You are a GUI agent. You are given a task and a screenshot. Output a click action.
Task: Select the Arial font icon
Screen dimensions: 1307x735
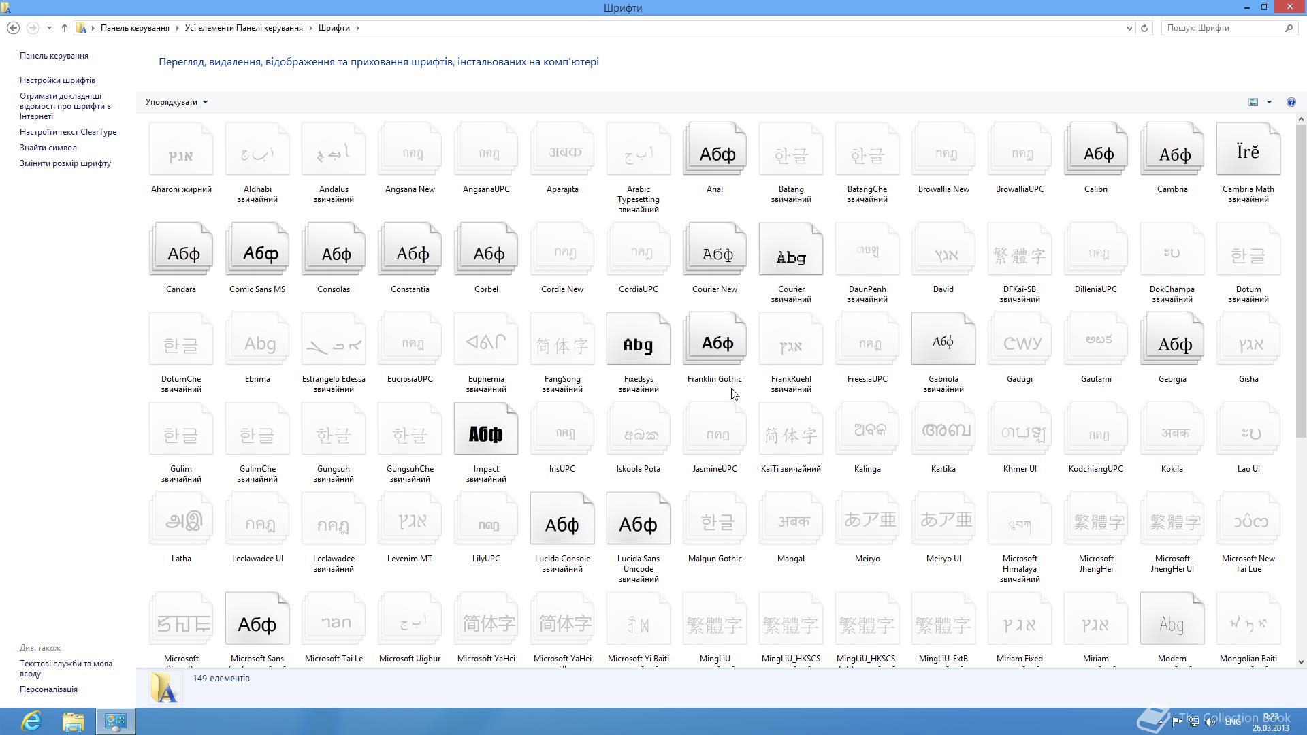pyautogui.click(x=715, y=150)
